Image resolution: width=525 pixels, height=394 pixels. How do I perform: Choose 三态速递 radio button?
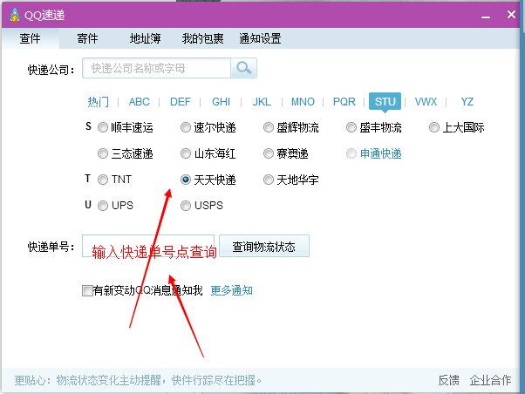pos(102,153)
